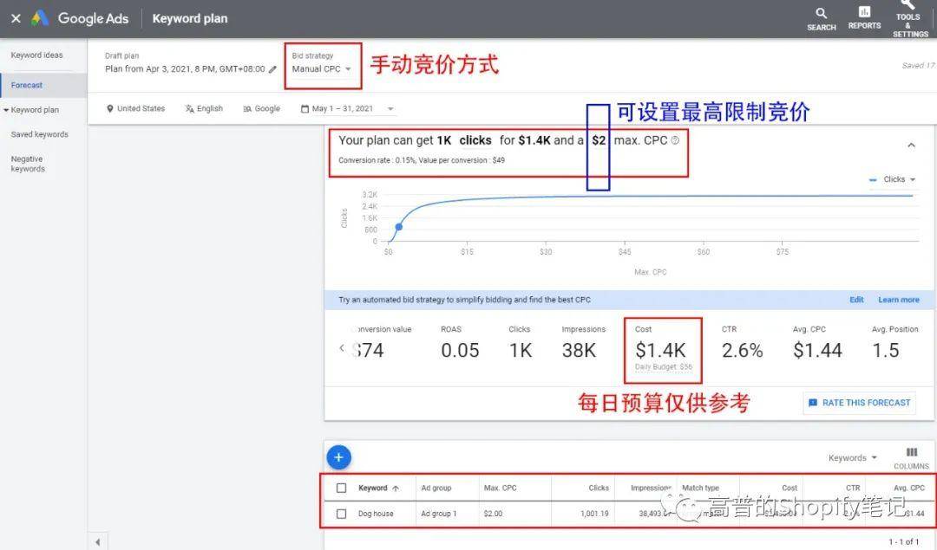937x550 pixels.
Task: Go to Keyword ideas in sidebar
Action: point(36,55)
